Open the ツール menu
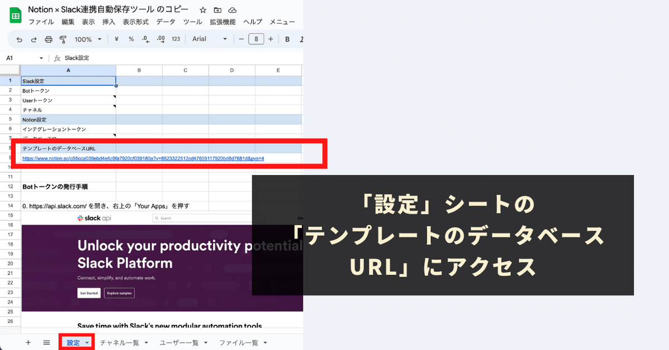Viewport: 669px width, 350px height. pos(193,22)
